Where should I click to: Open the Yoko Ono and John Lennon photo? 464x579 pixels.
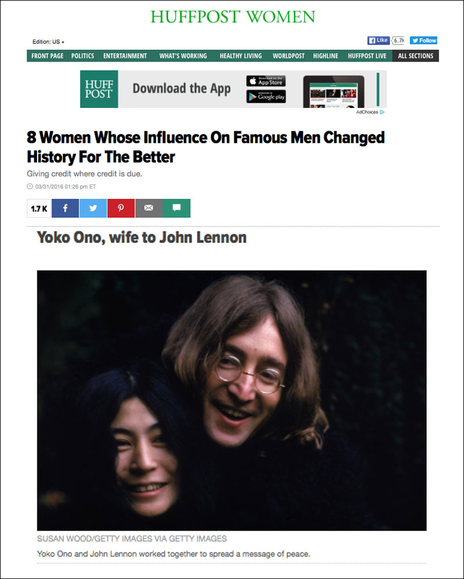[x=232, y=400]
